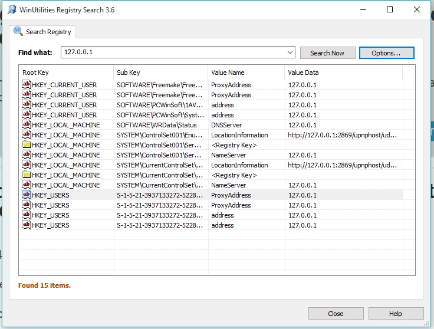Select NameServer value in CurrentControlSet row

[x=228, y=185]
